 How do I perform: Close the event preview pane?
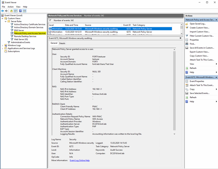click(180, 38)
